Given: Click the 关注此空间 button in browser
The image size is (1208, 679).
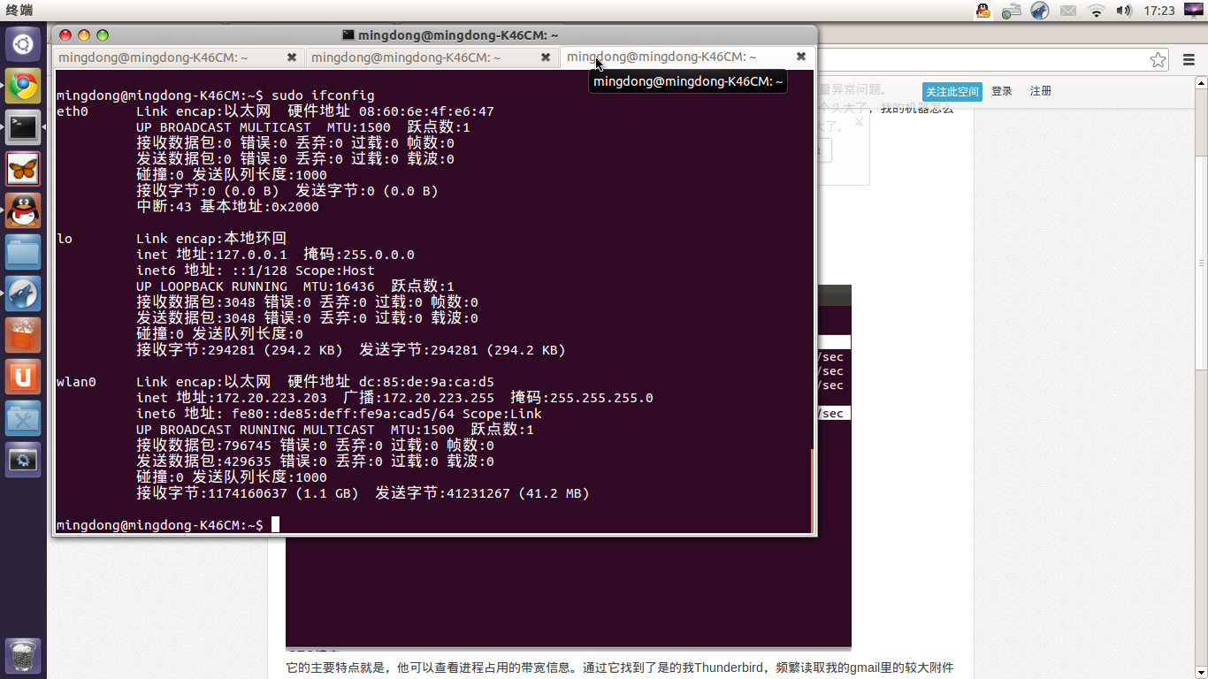Looking at the screenshot, I should [x=952, y=92].
